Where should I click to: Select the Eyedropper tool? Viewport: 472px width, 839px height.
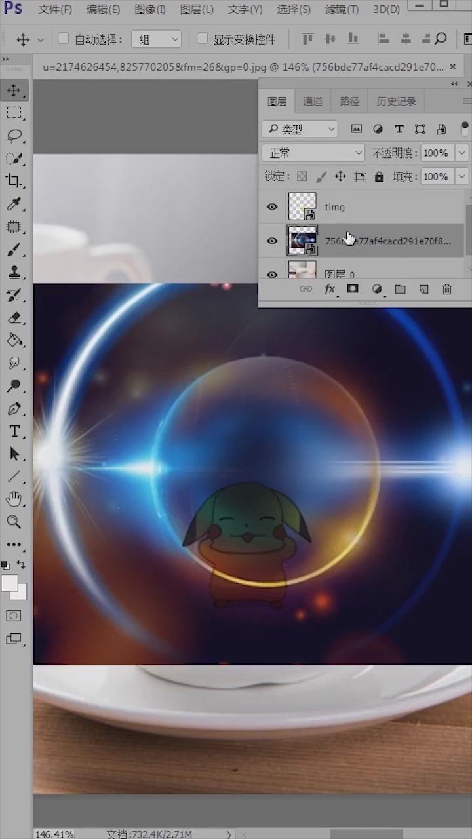point(14,205)
